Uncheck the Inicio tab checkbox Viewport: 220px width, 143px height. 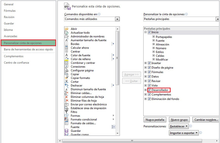click(x=149, y=32)
